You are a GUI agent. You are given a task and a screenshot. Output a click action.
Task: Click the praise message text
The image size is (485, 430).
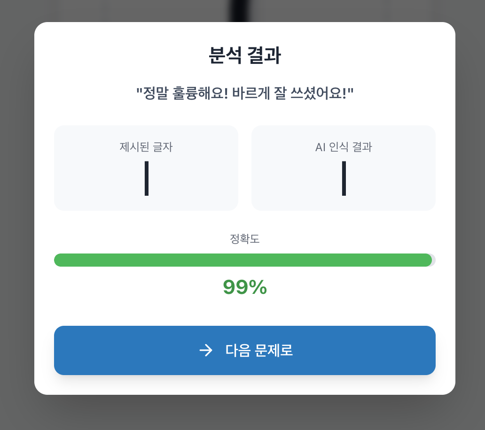[244, 92]
